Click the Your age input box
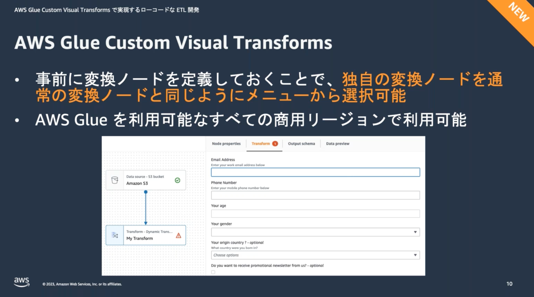 coord(315,214)
